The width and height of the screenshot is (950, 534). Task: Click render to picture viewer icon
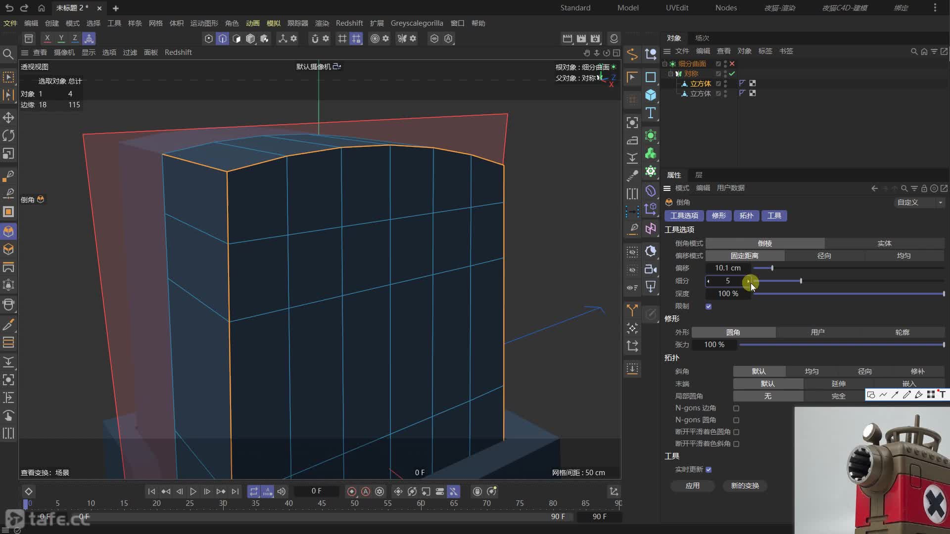(581, 39)
